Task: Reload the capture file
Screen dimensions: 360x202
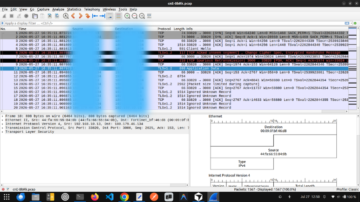Action: click(57, 16)
